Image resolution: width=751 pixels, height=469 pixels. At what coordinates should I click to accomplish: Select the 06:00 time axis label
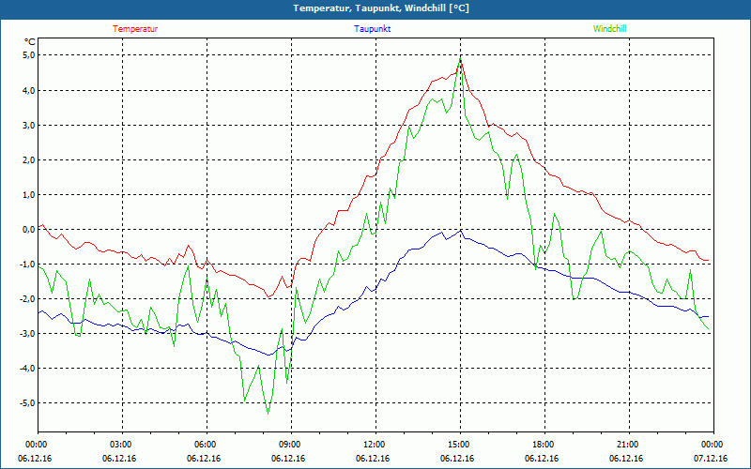pos(205,445)
